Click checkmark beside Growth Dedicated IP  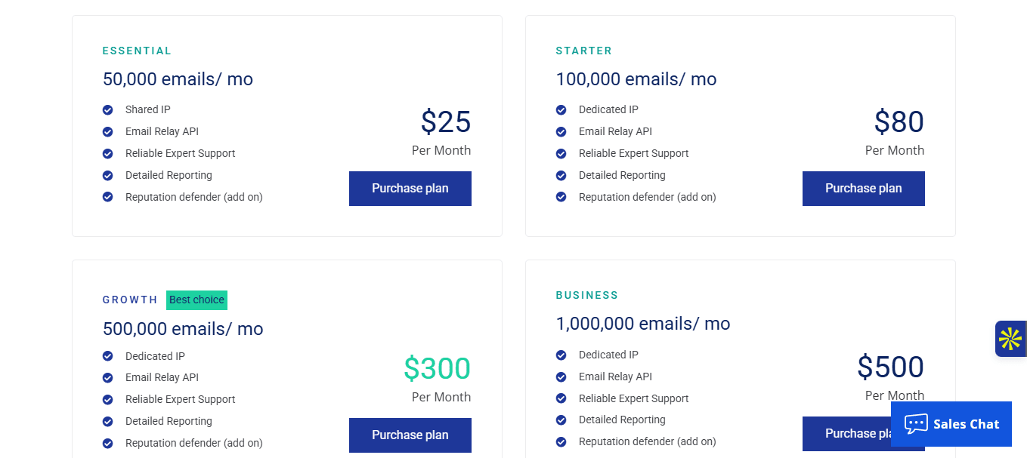coord(108,356)
